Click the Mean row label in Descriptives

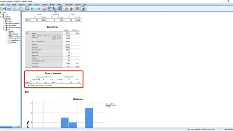click(x=34, y=33)
